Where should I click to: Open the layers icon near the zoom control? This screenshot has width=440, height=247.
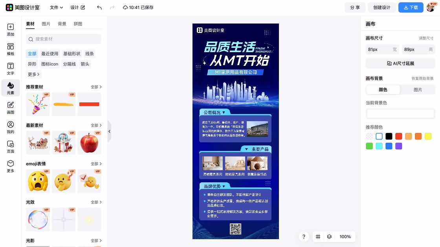(x=329, y=237)
